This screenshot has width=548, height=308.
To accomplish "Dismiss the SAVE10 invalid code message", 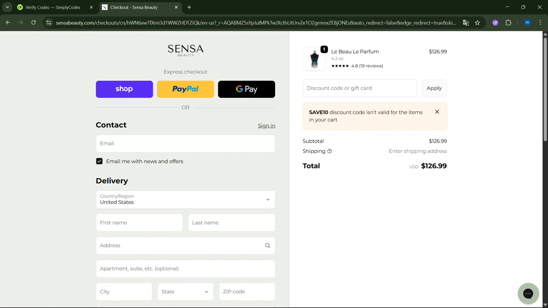I will (437, 112).
